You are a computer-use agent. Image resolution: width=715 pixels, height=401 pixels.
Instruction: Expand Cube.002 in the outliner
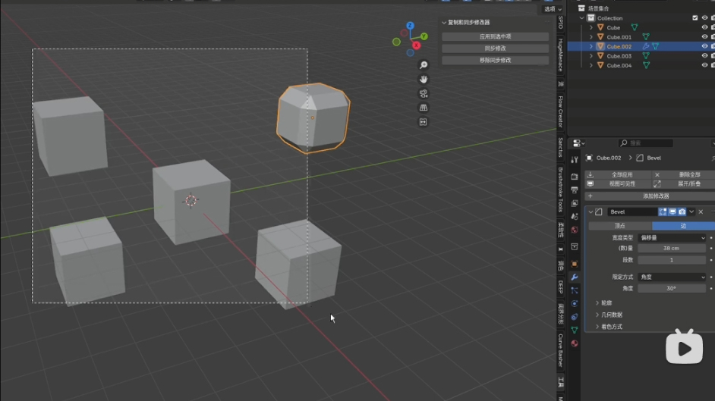[x=591, y=46]
